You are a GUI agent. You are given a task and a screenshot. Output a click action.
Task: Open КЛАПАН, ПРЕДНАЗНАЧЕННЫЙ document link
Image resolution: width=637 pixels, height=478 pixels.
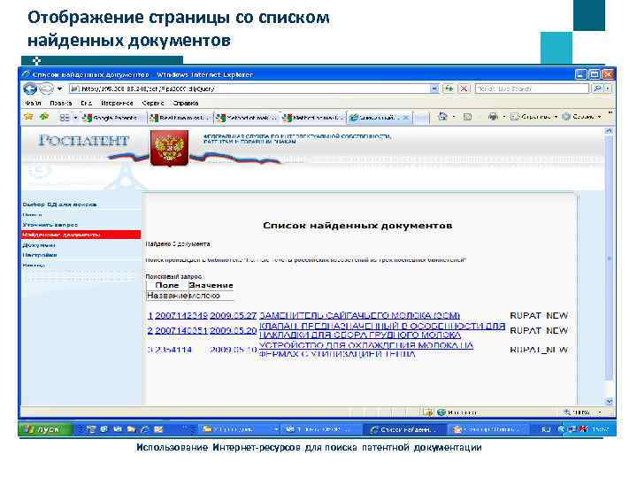[382, 330]
